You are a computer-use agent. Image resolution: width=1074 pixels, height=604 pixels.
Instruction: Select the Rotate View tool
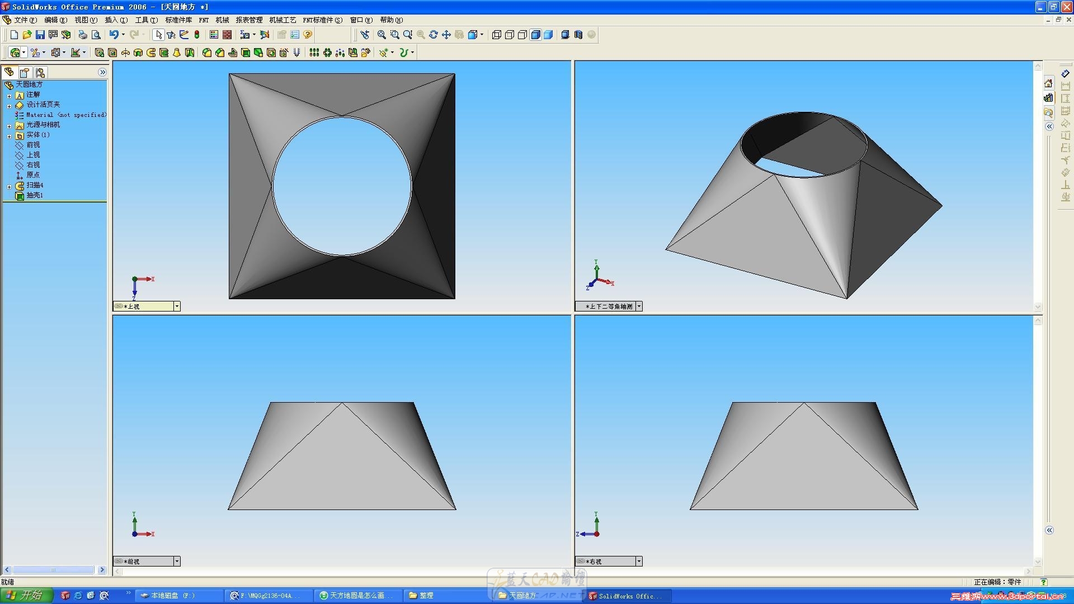tap(434, 35)
